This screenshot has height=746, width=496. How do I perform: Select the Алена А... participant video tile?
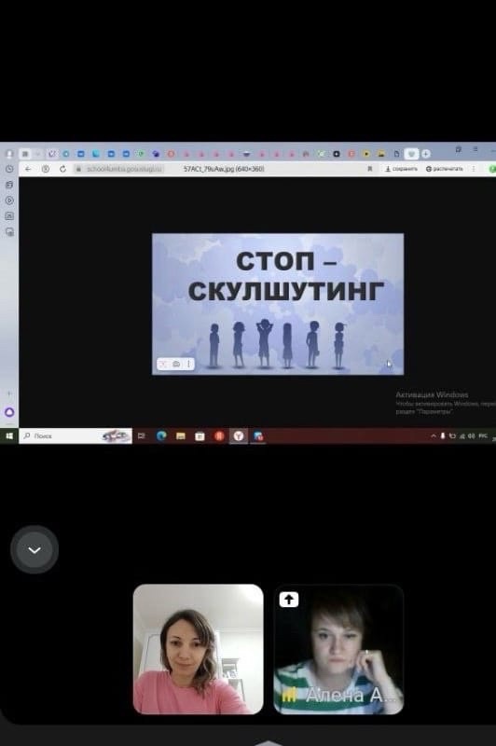pos(338,649)
